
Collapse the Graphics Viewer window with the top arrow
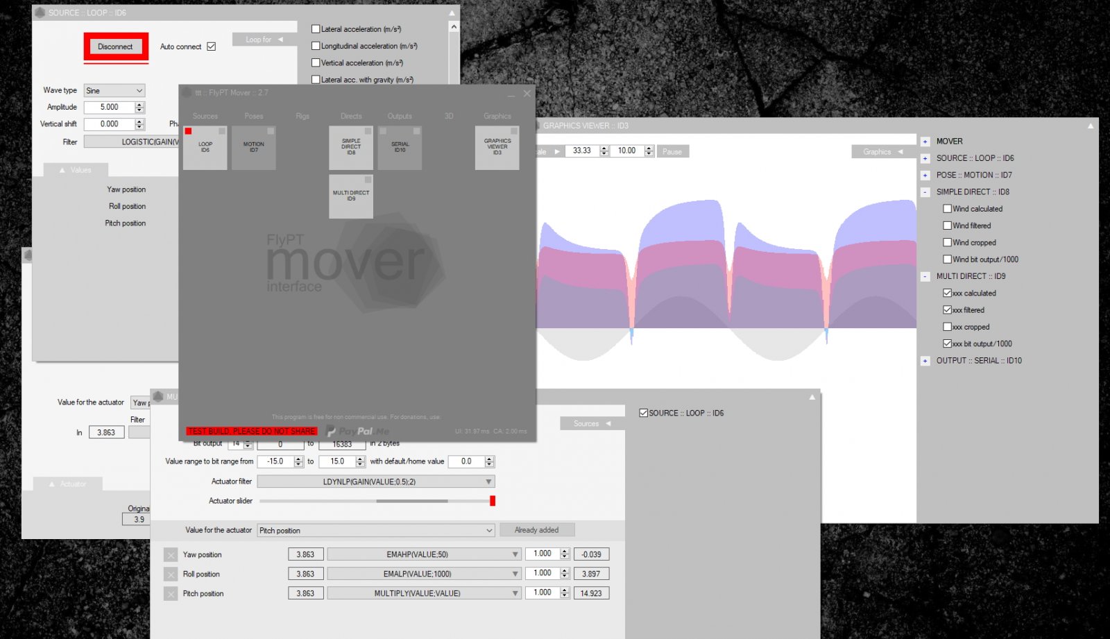coord(1091,126)
